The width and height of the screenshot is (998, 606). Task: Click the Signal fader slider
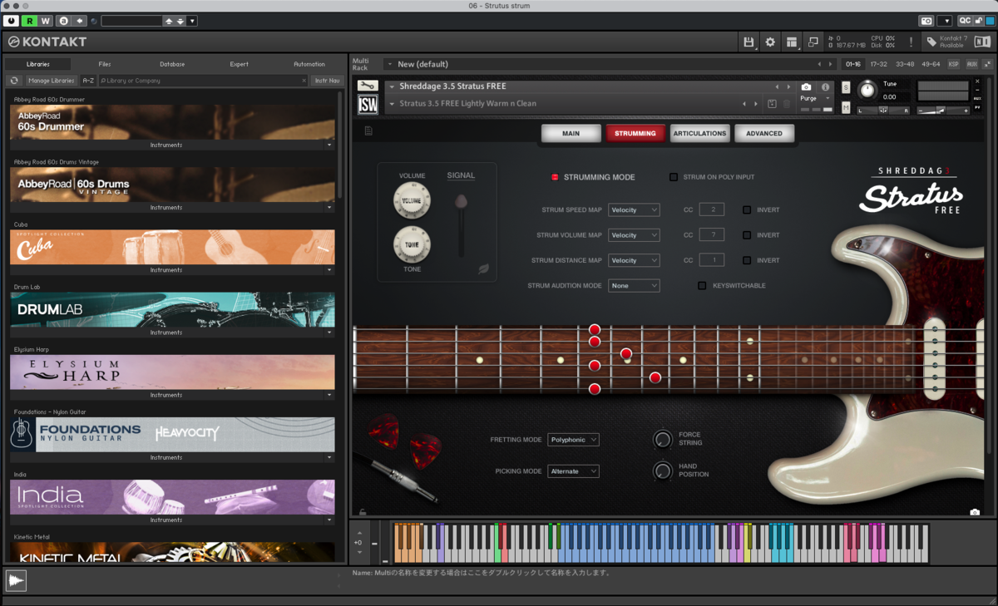[462, 224]
